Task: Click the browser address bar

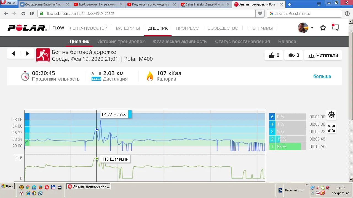Action: coord(149,13)
